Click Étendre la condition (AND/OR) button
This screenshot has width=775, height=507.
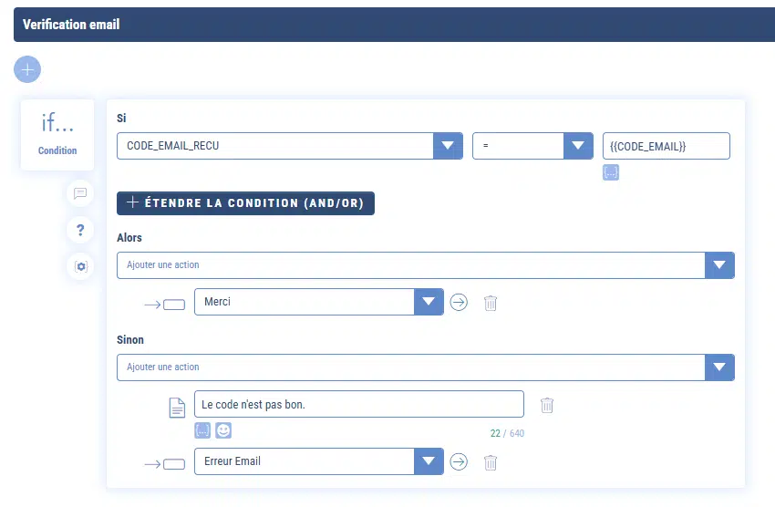click(x=245, y=203)
